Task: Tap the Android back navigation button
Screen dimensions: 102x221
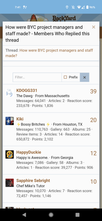Action: (24, 215)
